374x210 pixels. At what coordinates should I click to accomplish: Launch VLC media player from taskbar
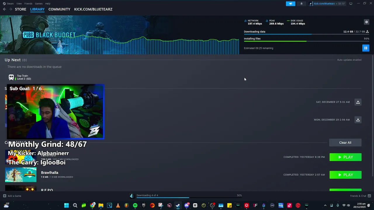[118, 205]
